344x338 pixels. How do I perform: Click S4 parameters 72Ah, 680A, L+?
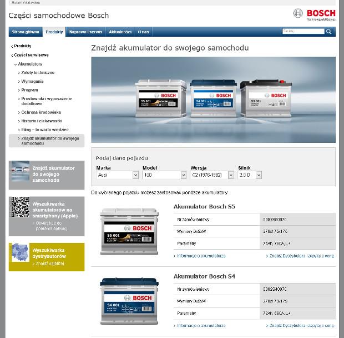(276, 313)
